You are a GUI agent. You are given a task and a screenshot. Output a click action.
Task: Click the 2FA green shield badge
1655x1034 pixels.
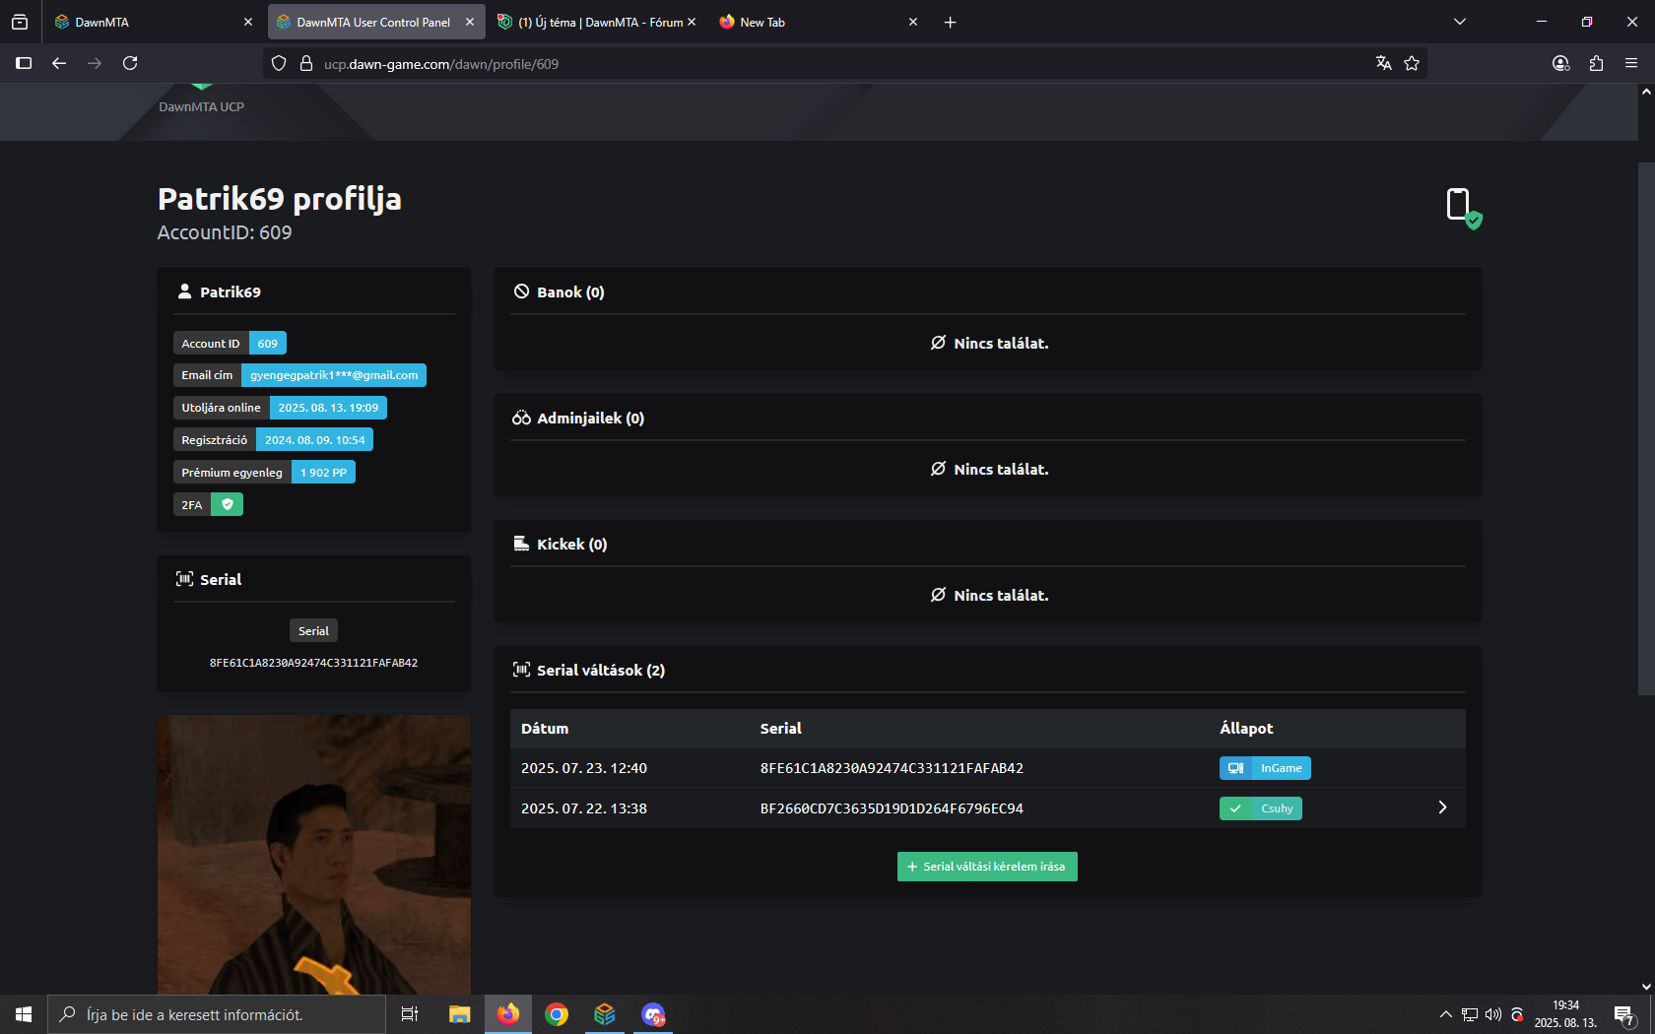(x=227, y=504)
